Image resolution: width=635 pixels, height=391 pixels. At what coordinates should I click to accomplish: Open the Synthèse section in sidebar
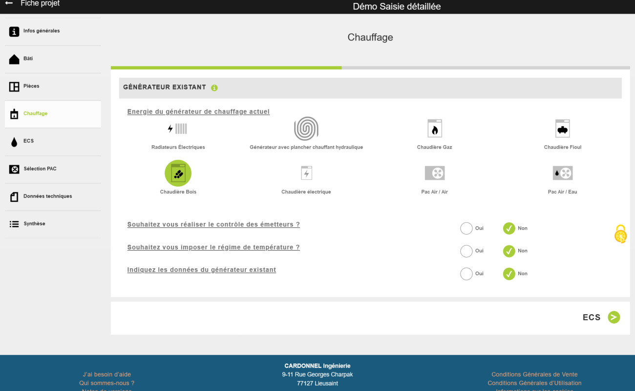[x=53, y=224]
